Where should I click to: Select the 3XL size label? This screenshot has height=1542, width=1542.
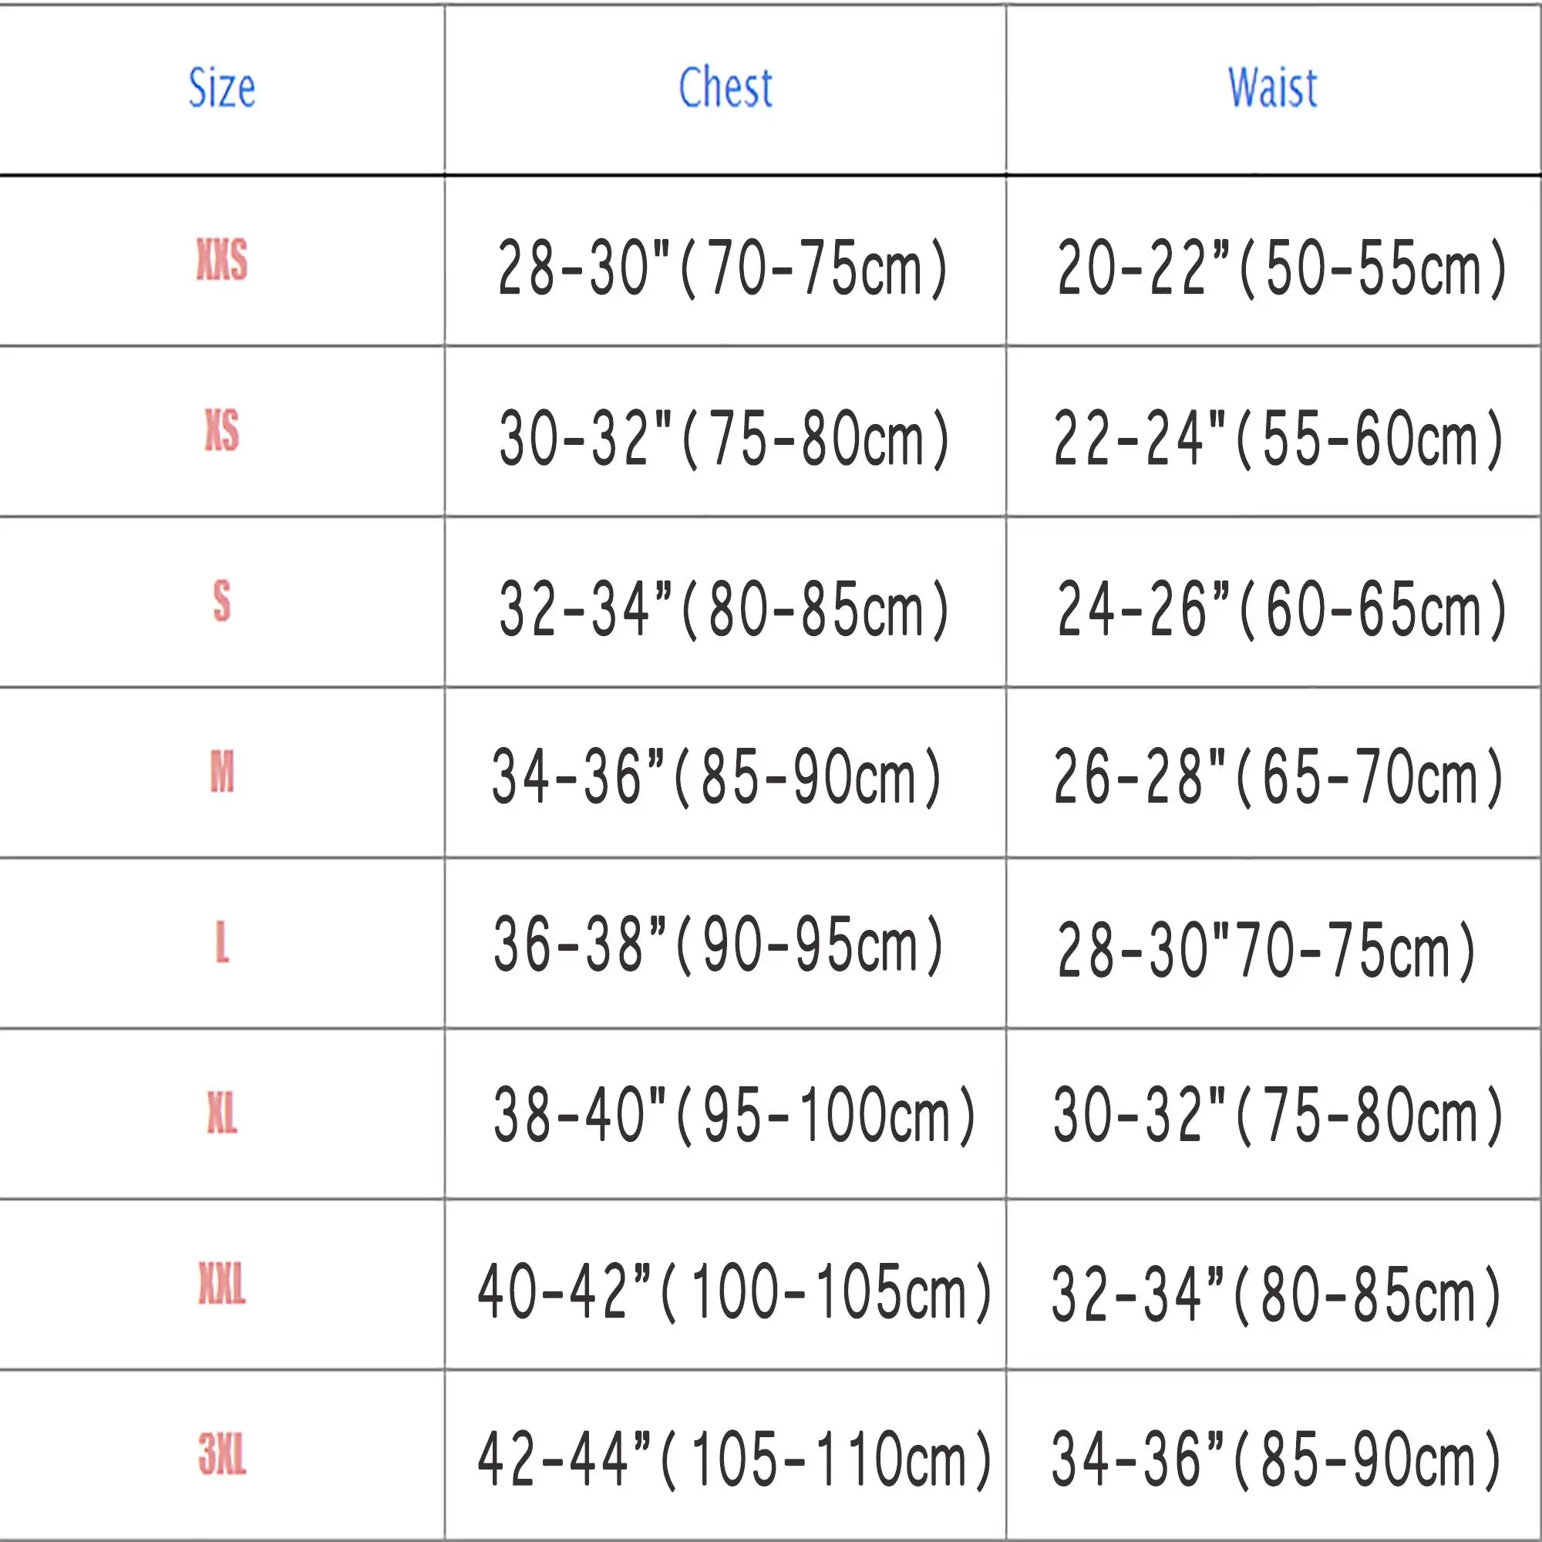tap(222, 1456)
